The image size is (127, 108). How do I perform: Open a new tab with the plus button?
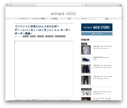(x=120, y=6)
